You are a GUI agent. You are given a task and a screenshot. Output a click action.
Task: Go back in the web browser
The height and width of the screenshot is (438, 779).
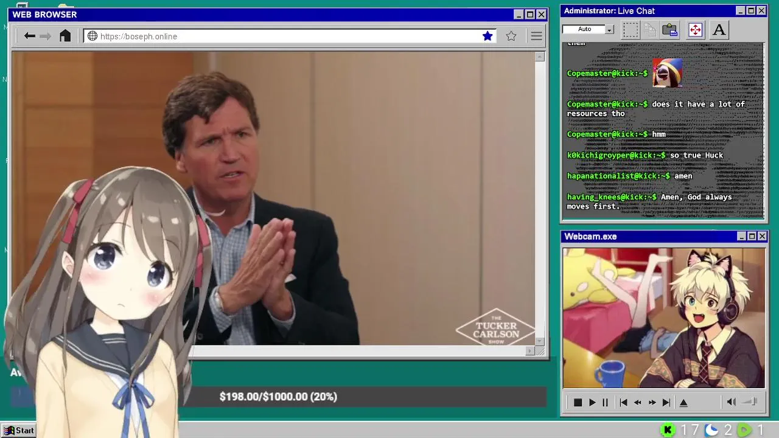[x=29, y=36]
